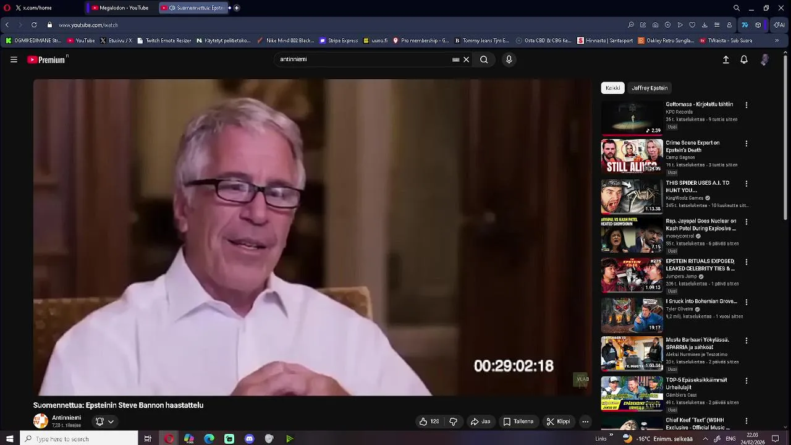Open a new browser tab

pos(237,8)
